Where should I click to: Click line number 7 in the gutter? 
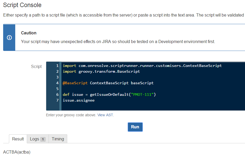pos(57,100)
